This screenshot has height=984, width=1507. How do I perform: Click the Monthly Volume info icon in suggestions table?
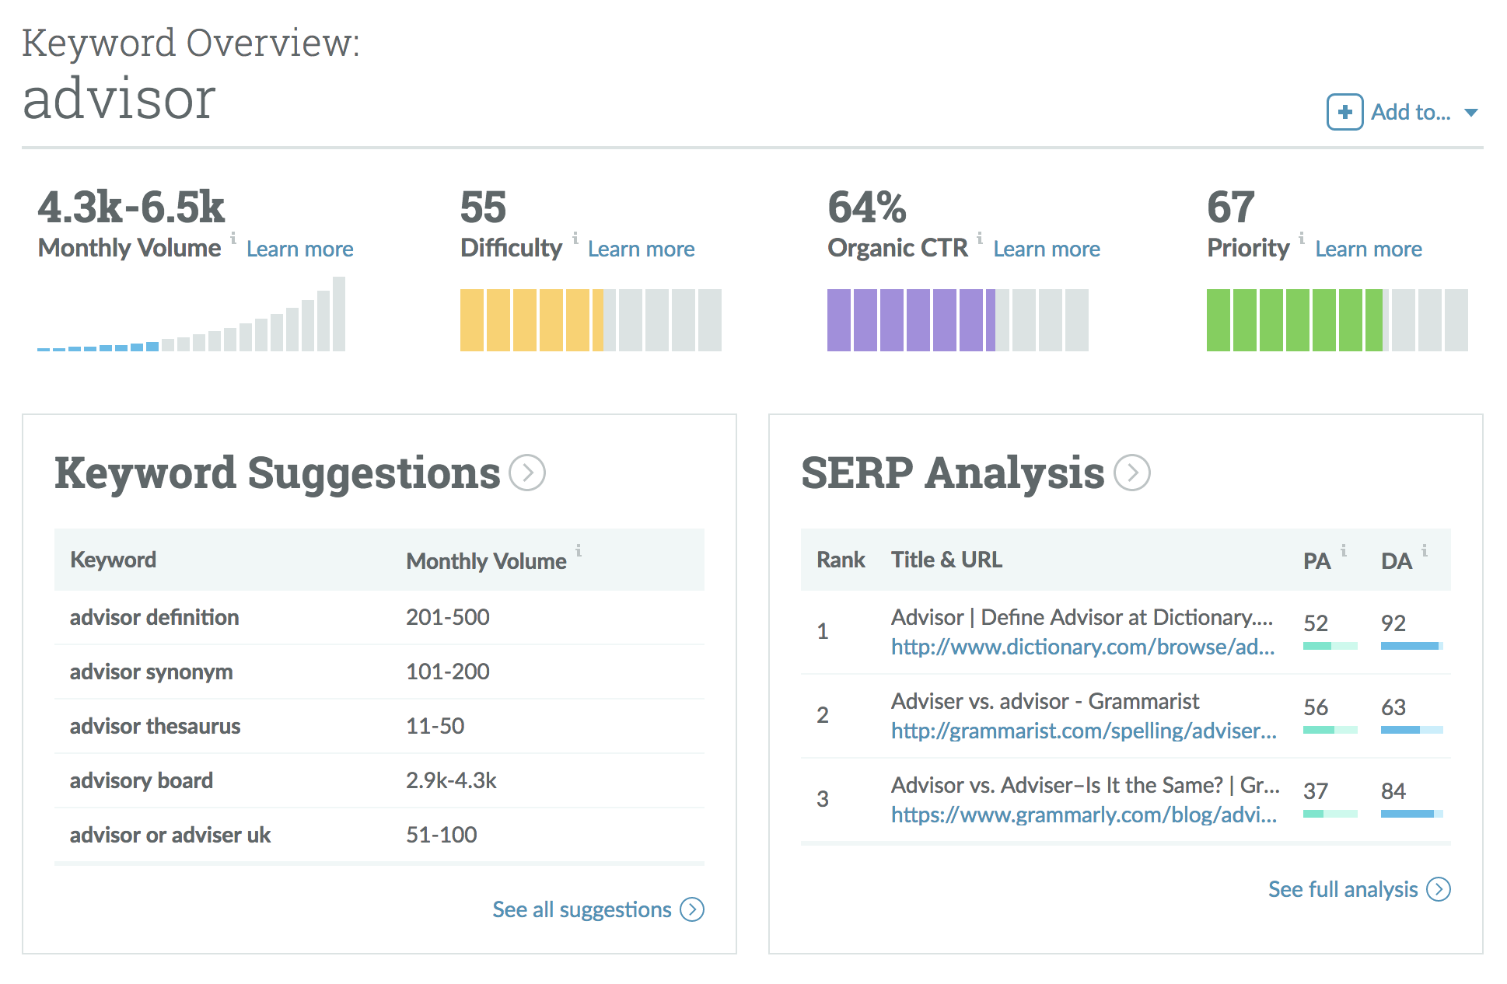pyautogui.click(x=578, y=552)
